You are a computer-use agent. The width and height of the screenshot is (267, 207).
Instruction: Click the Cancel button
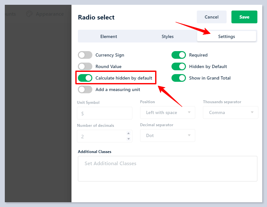tap(212, 17)
